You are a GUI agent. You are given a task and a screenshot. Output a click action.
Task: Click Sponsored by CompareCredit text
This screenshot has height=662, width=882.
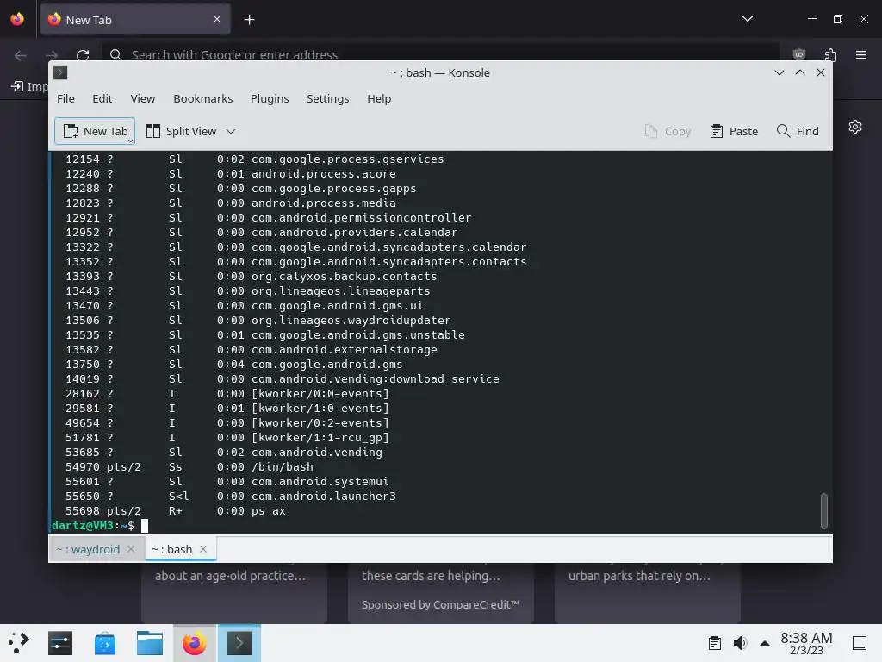440,604
